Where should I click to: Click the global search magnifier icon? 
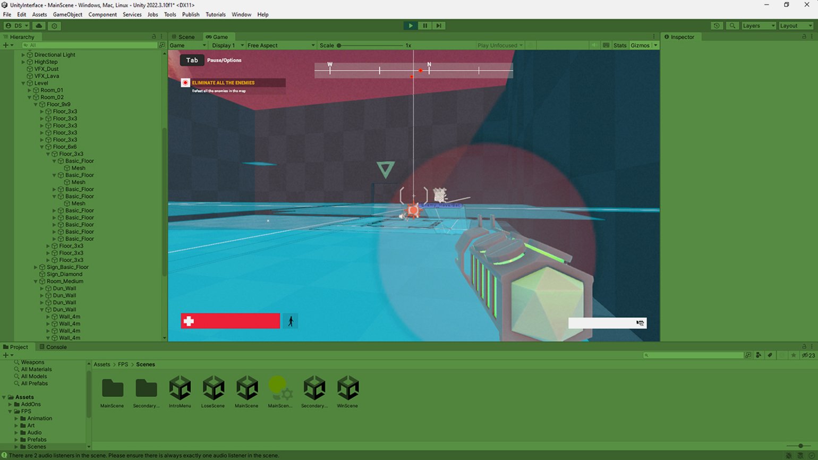pos(732,25)
